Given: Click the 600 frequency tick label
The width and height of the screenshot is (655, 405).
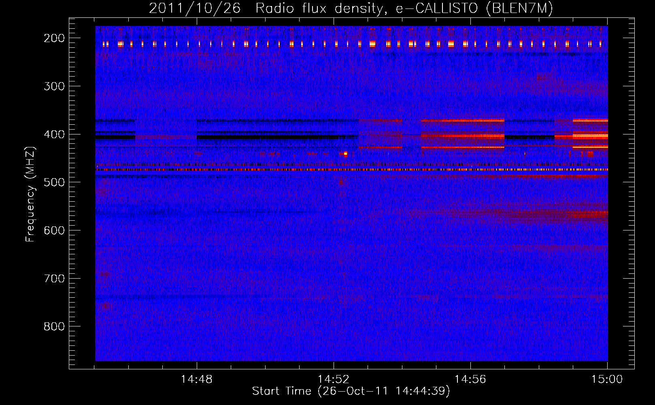Looking at the screenshot, I should (x=54, y=230).
